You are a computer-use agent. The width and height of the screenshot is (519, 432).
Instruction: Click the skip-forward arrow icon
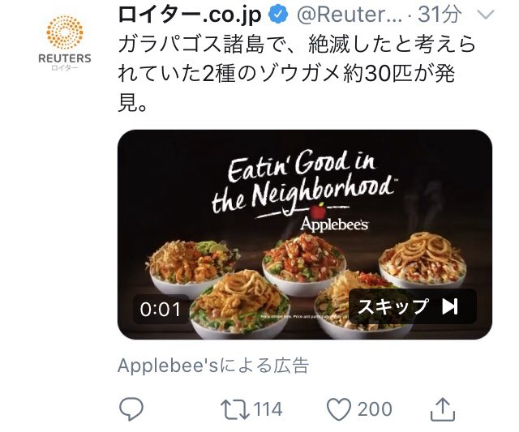[x=450, y=306]
